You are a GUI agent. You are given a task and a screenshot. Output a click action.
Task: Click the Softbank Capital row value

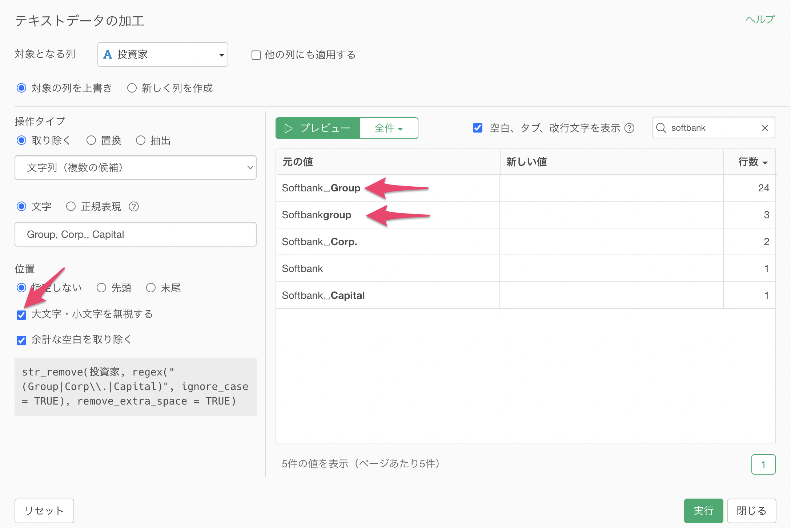point(323,296)
